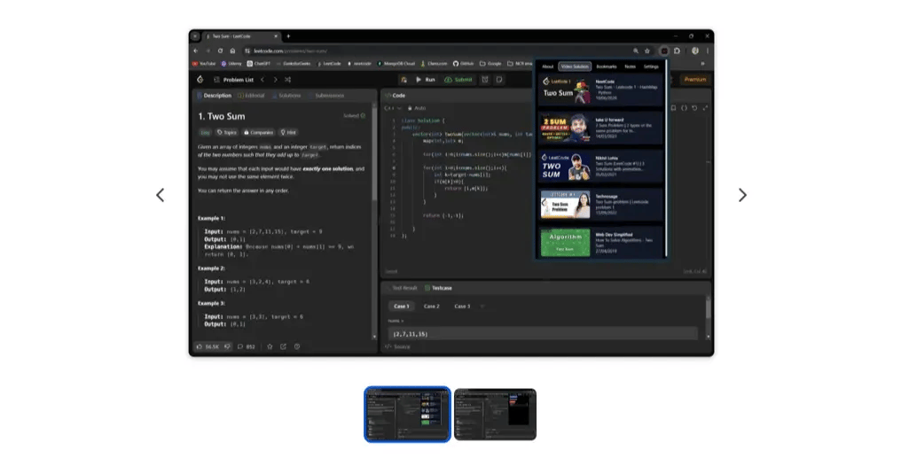Click the nums input field [2,7,11,15]
Image resolution: width=901 pixels, height=474 pixels.
543,334
